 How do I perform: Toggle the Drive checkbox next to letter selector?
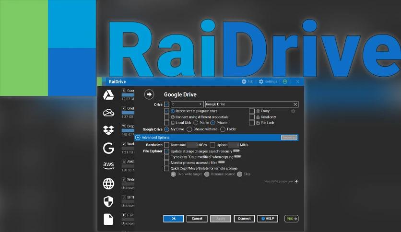tap(166, 104)
